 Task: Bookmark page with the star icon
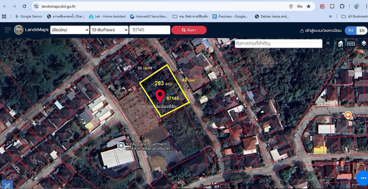pyautogui.click(x=308, y=6)
